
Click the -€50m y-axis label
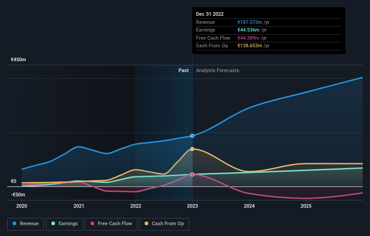tap(18, 195)
